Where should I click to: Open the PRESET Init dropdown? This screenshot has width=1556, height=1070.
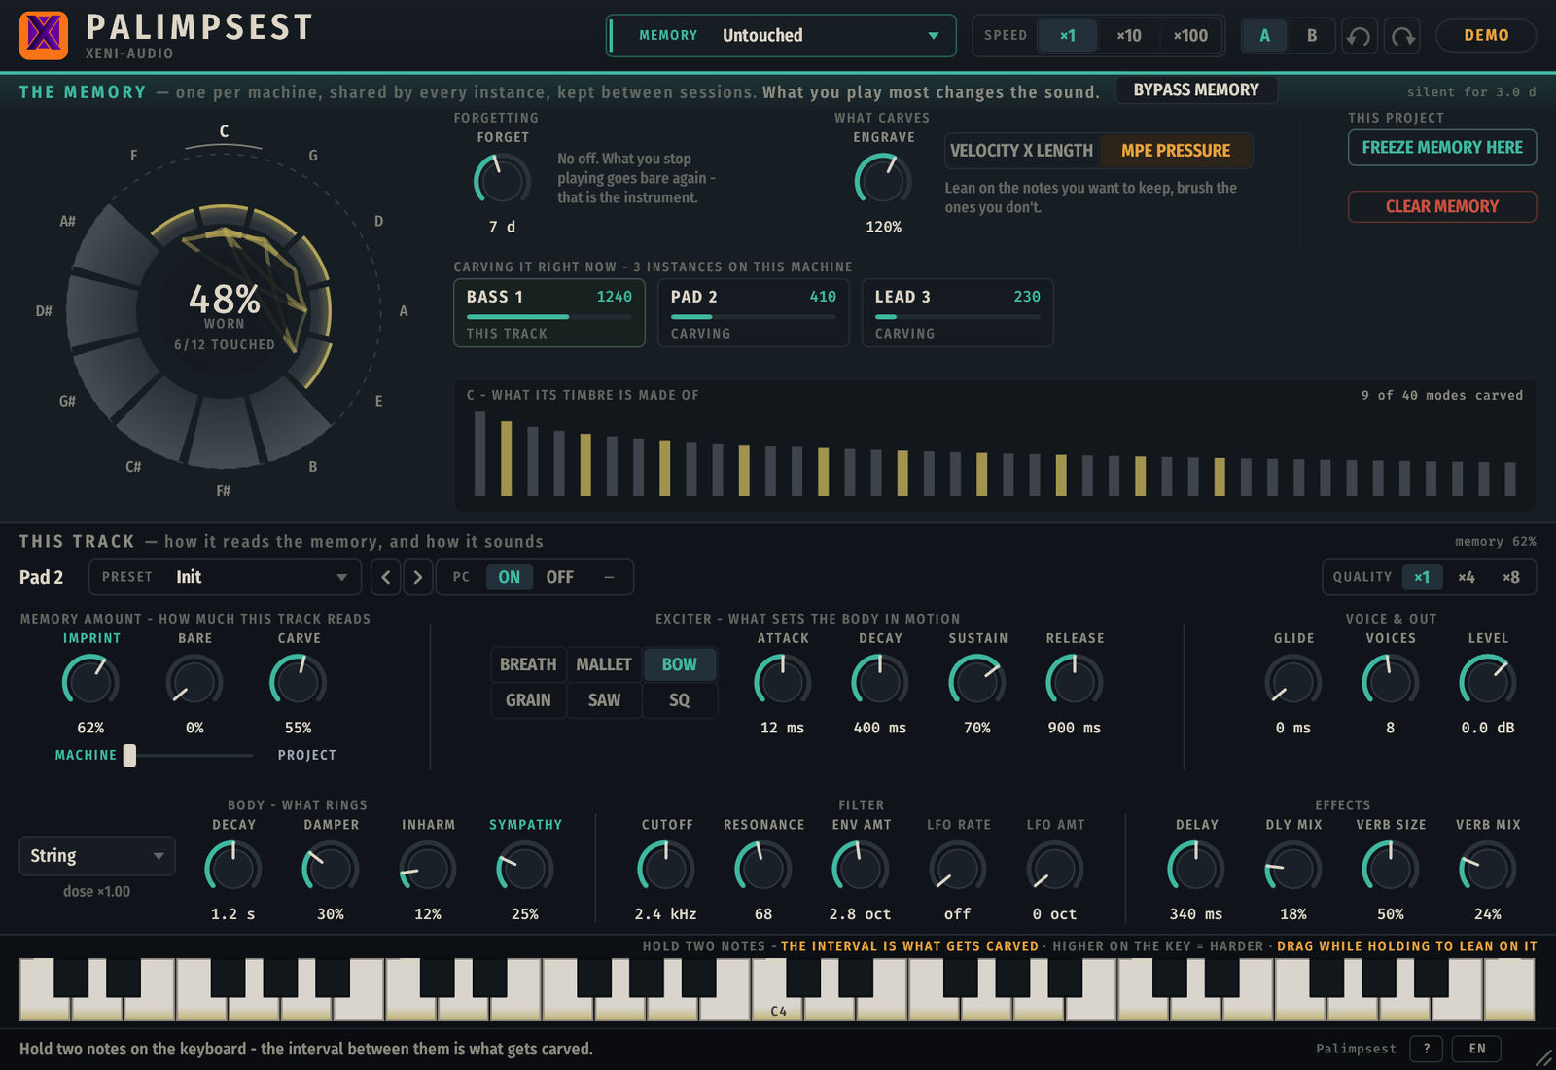tap(226, 577)
